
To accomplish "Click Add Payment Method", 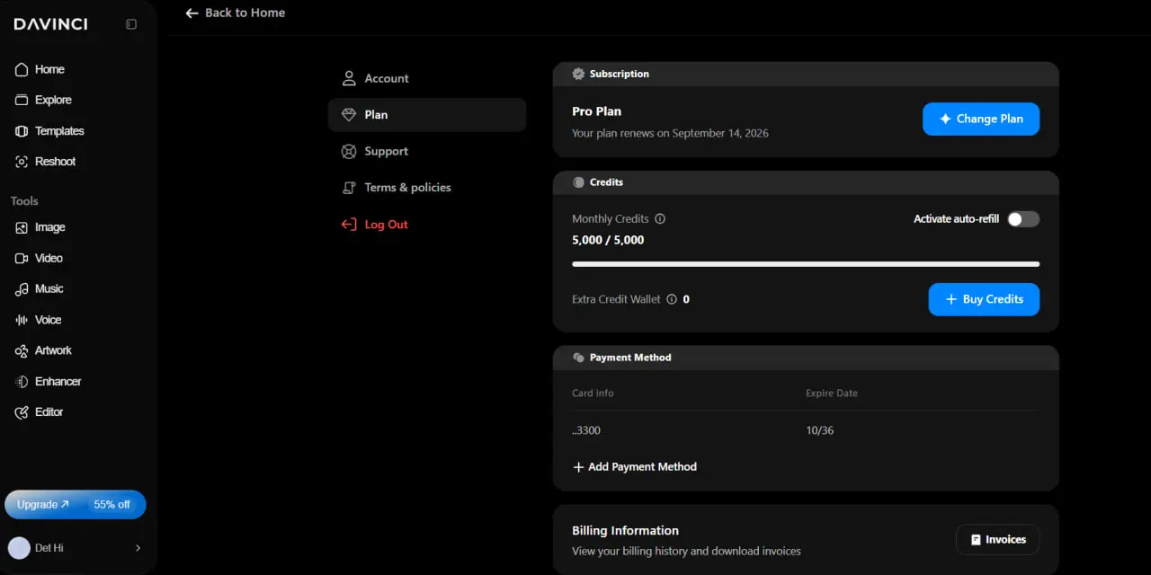I will point(635,467).
